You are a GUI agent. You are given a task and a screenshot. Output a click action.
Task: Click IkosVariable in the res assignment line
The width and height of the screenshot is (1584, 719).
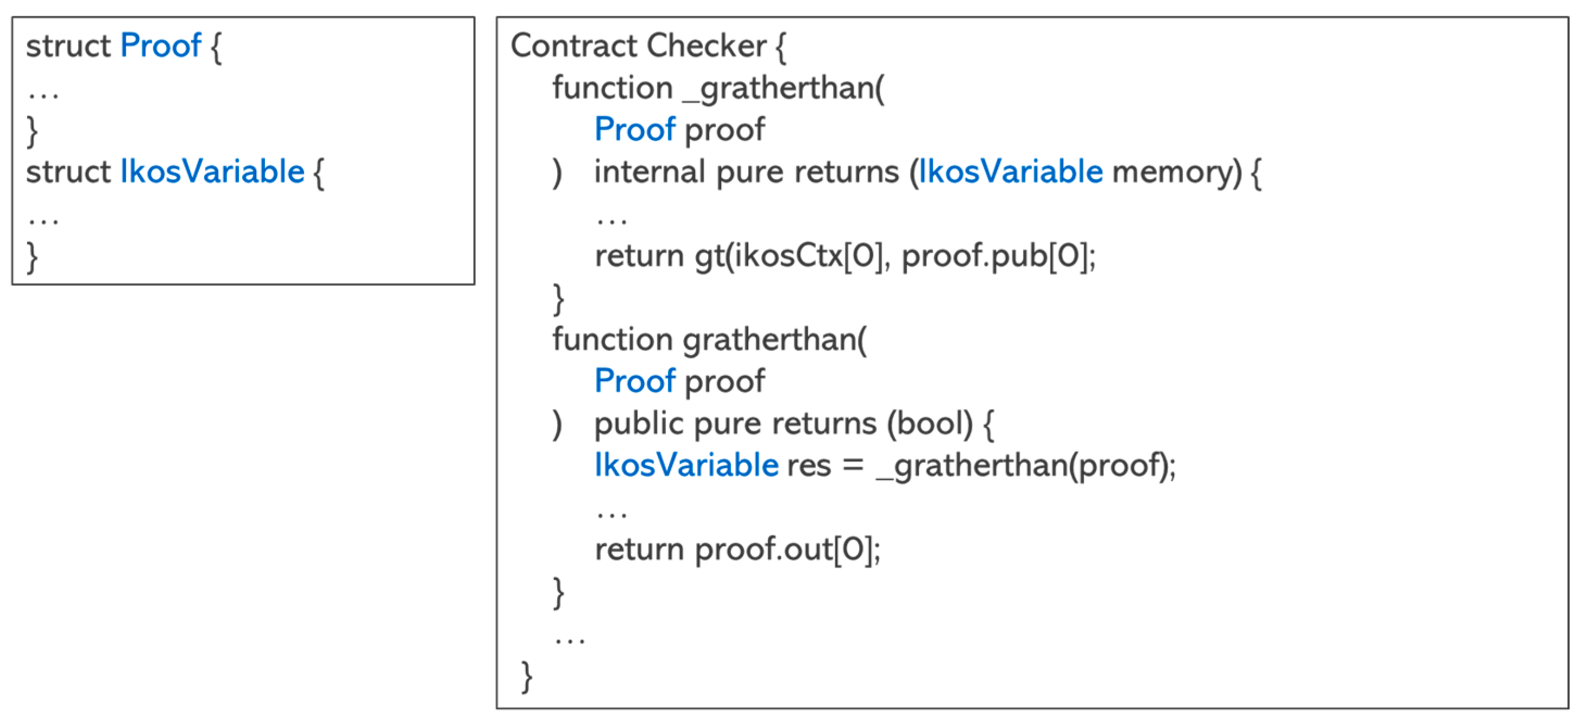point(686,465)
